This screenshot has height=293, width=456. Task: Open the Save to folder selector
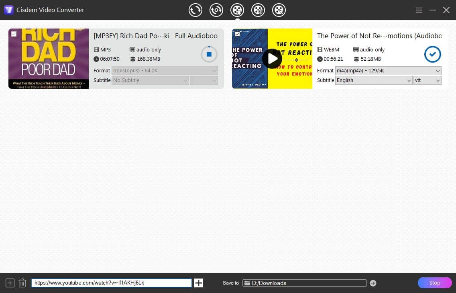(x=304, y=283)
